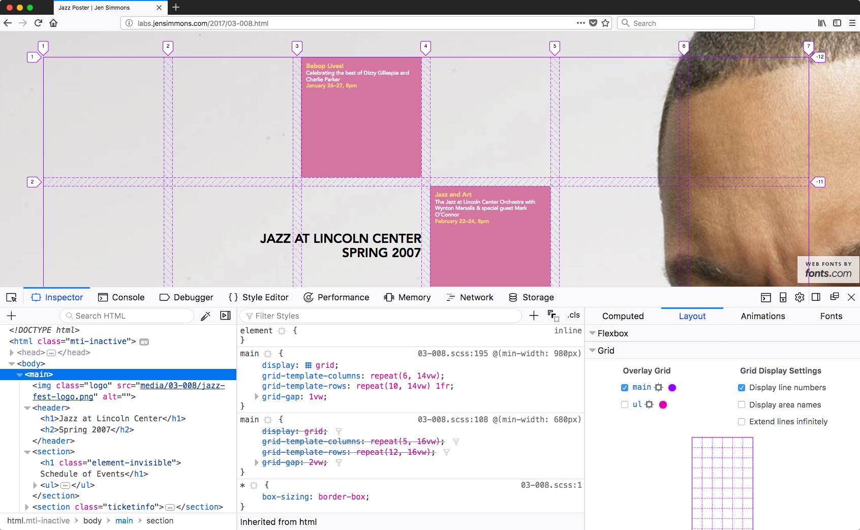Uncheck Display line numbers
The width and height of the screenshot is (860, 530).
(742, 388)
